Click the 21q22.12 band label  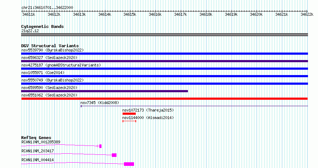click(30, 31)
